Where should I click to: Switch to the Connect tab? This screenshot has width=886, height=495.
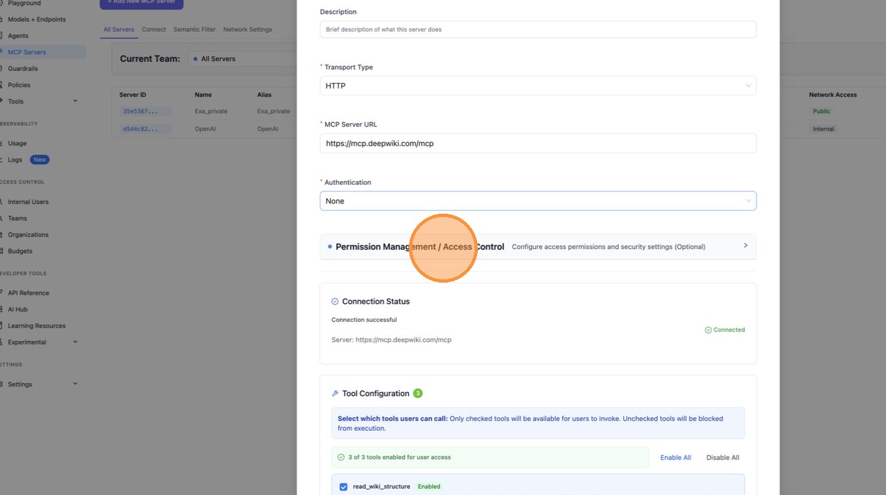tap(154, 30)
